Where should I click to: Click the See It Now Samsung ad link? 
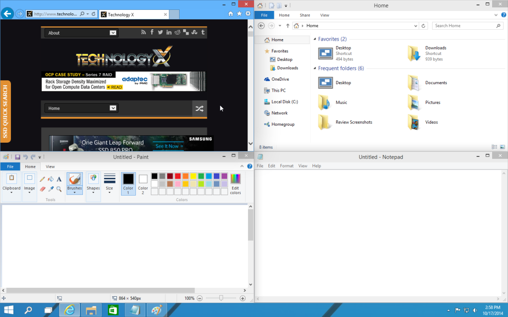click(169, 146)
